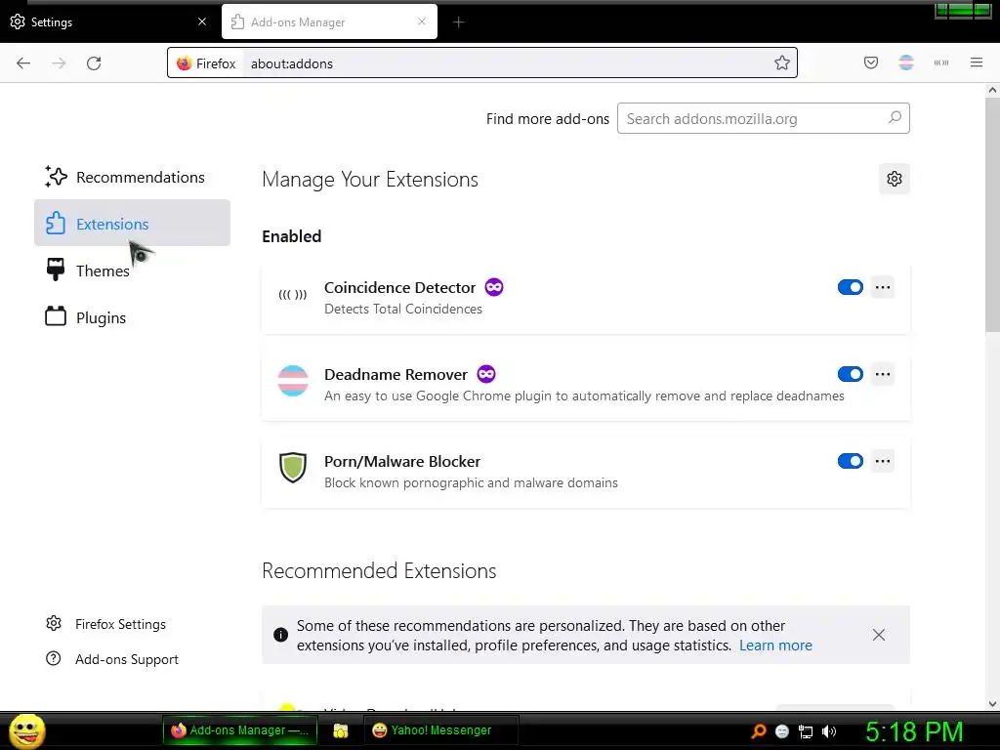This screenshot has width=1000, height=750.
Task: Click private browsing badge beside Coincidence Detector
Action: pos(493,287)
